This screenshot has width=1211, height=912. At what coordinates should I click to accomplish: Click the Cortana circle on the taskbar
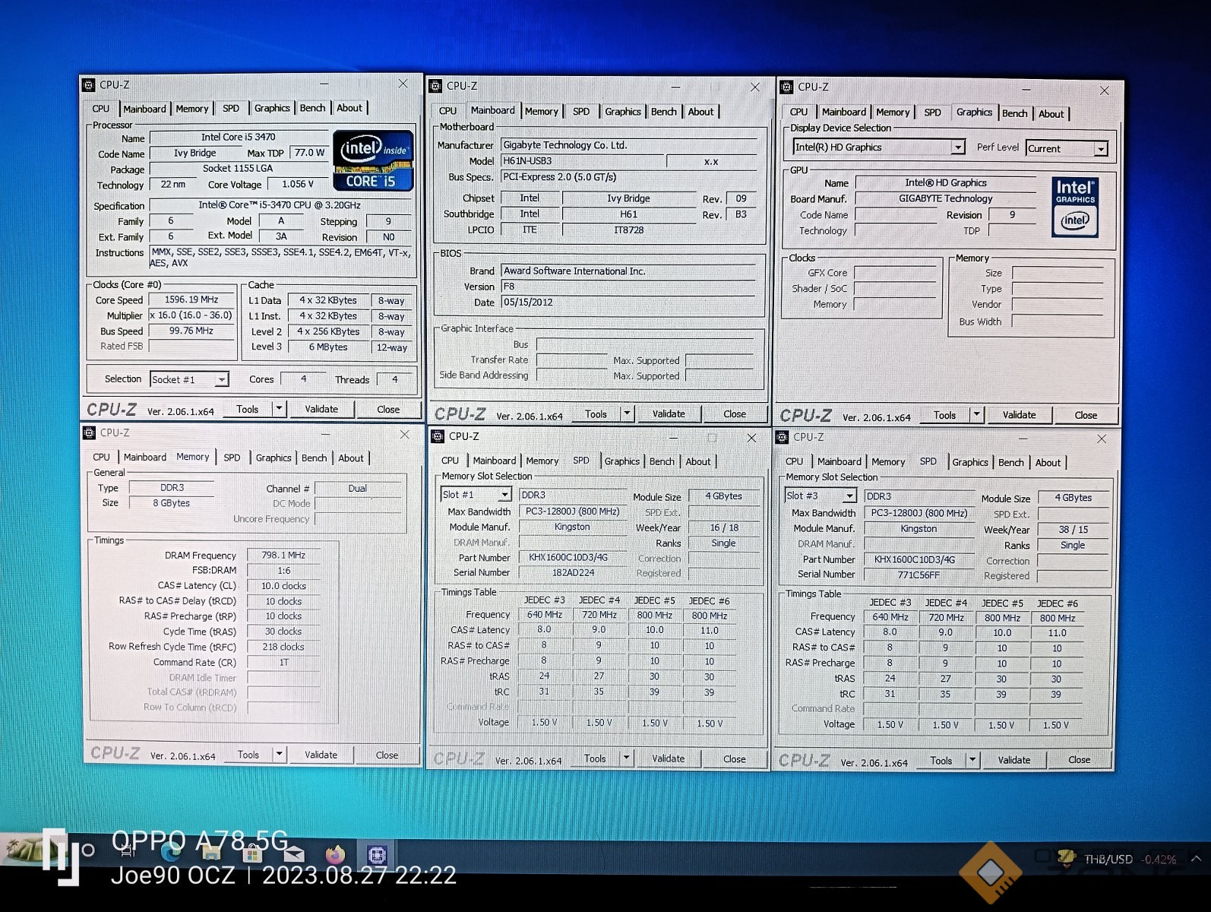coord(88,850)
